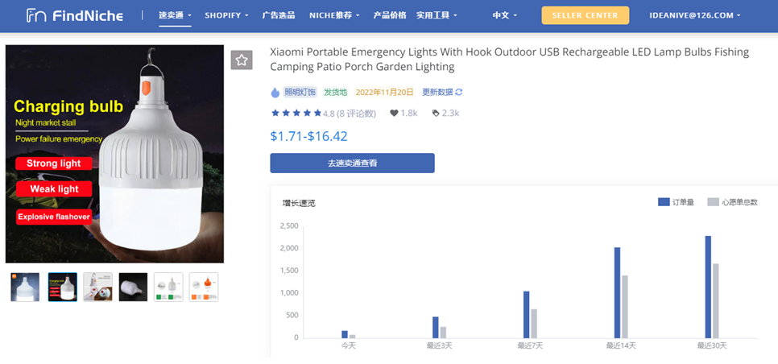778x364 pixels.
Task: Select the second Charging bulb thumbnail
Action: click(x=63, y=287)
